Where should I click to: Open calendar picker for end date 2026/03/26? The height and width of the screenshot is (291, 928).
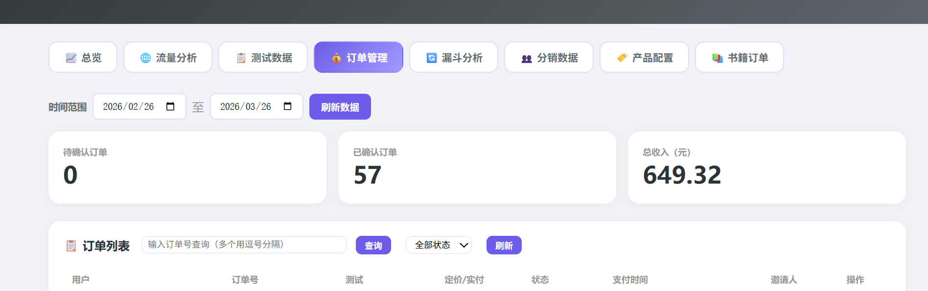click(x=288, y=106)
